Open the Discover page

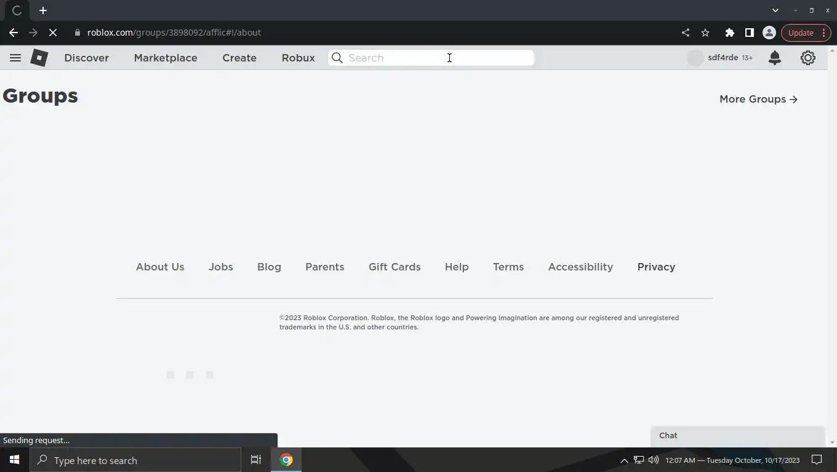pos(87,58)
